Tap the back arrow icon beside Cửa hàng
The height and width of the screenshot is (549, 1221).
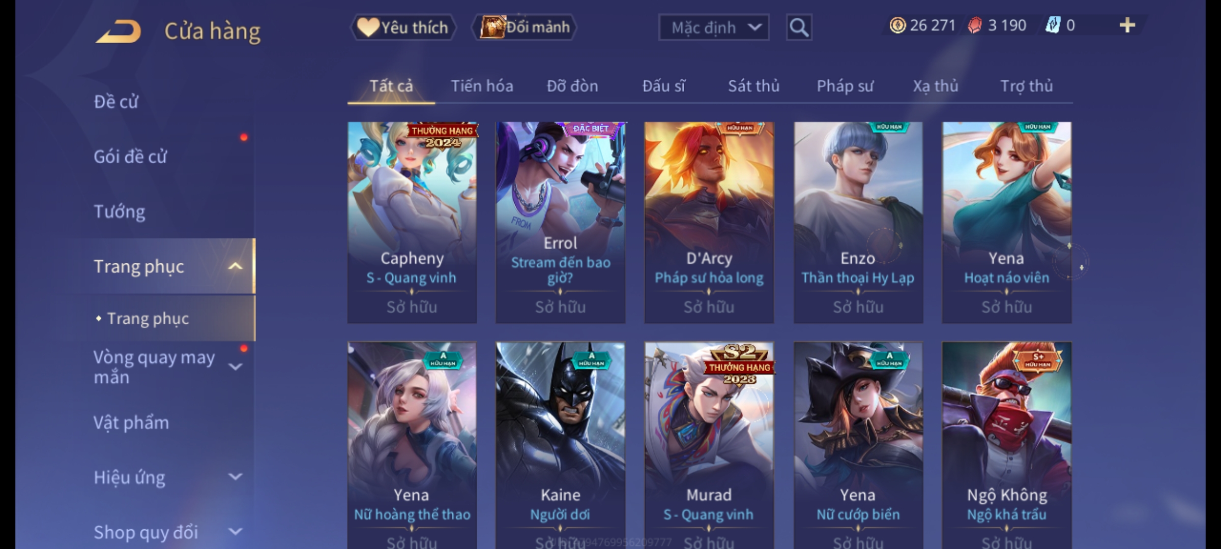pos(118,32)
